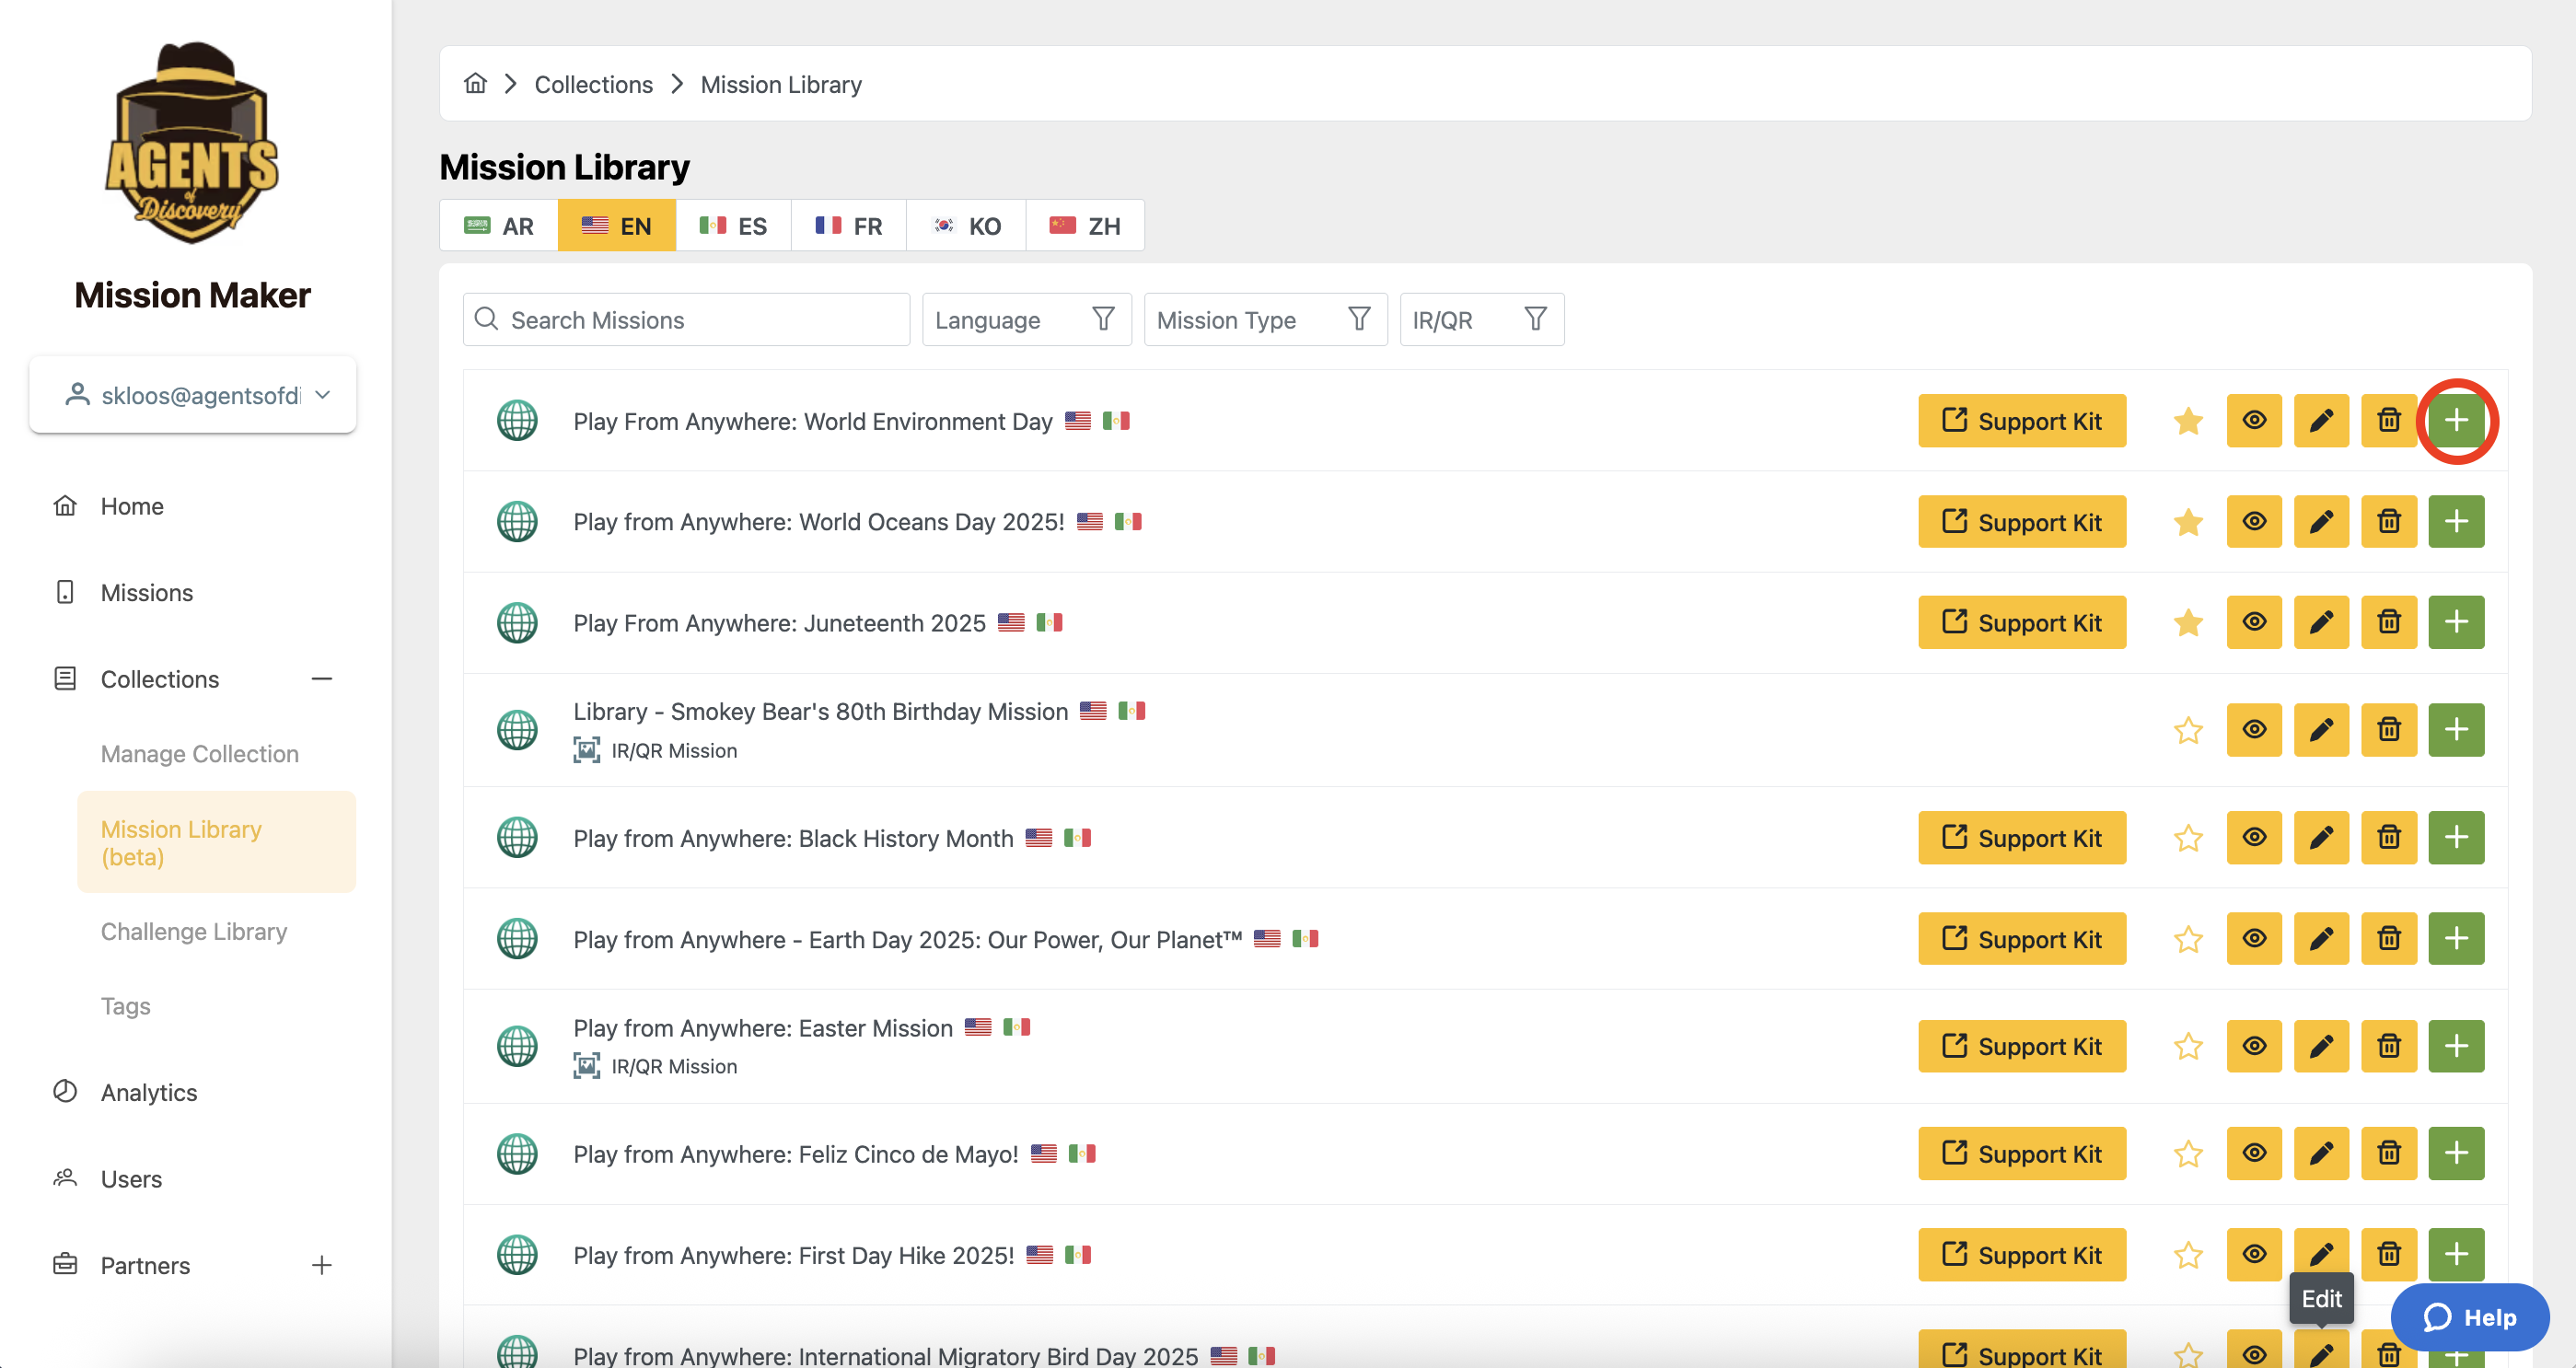Preview the Smokey Bear's 80th Birthday mission

[2253, 730]
